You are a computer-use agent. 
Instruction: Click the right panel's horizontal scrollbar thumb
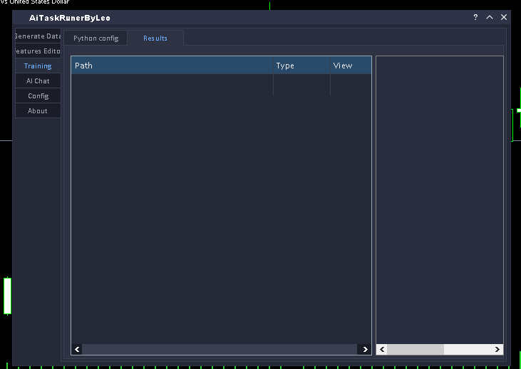(x=415, y=350)
